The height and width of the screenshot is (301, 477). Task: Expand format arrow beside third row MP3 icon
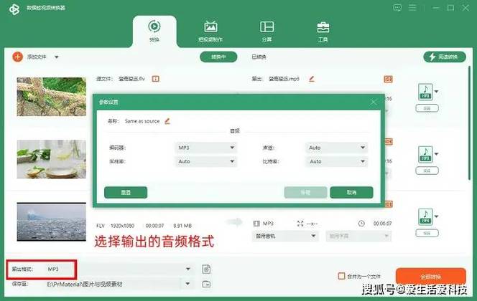[437, 216]
